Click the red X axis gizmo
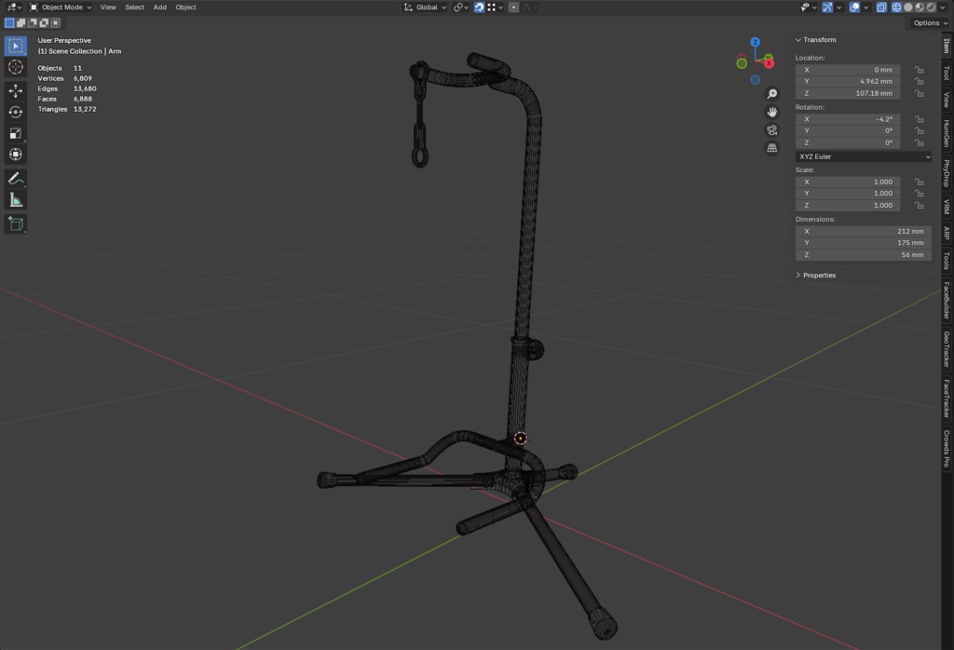Image resolution: width=954 pixels, height=650 pixels. point(769,63)
